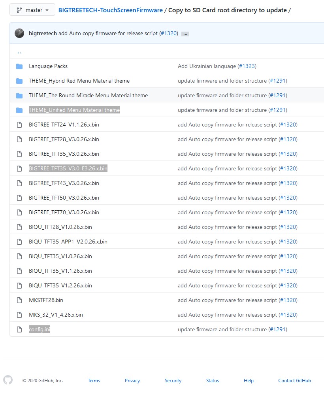Open BIGTREE_TFT35_V3.0_E3.26.x.bin file

point(68,168)
